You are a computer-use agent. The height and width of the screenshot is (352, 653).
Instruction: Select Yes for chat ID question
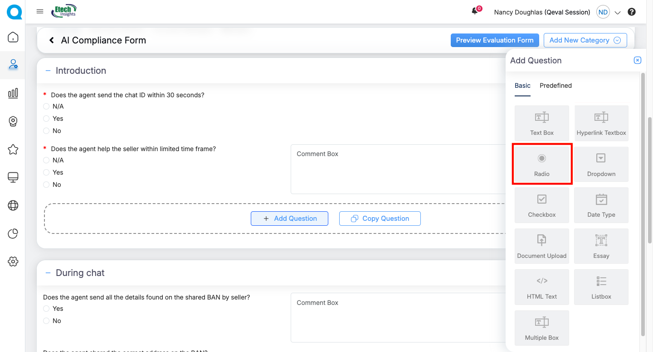[x=46, y=119]
